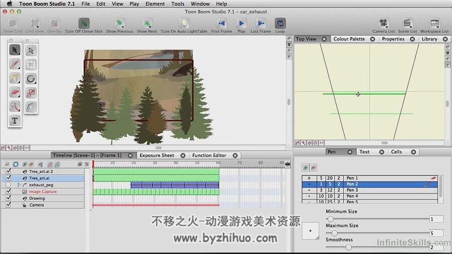
Task: Close the Pen tab
Action: (350, 152)
